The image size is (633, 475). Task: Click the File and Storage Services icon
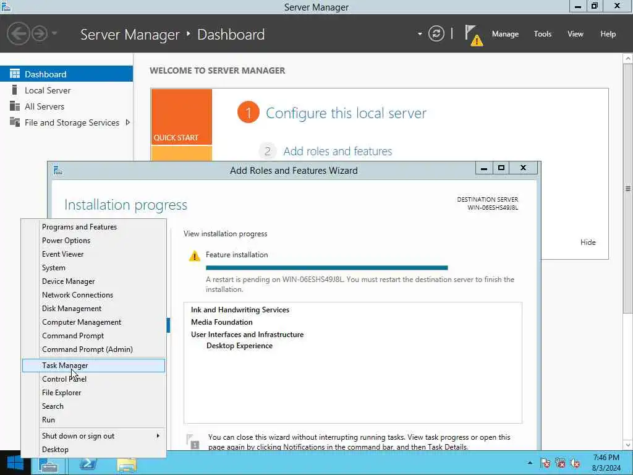(15, 122)
